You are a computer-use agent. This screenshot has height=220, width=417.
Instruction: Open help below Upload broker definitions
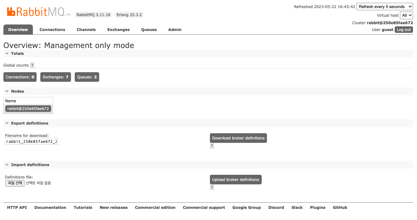[212, 187]
